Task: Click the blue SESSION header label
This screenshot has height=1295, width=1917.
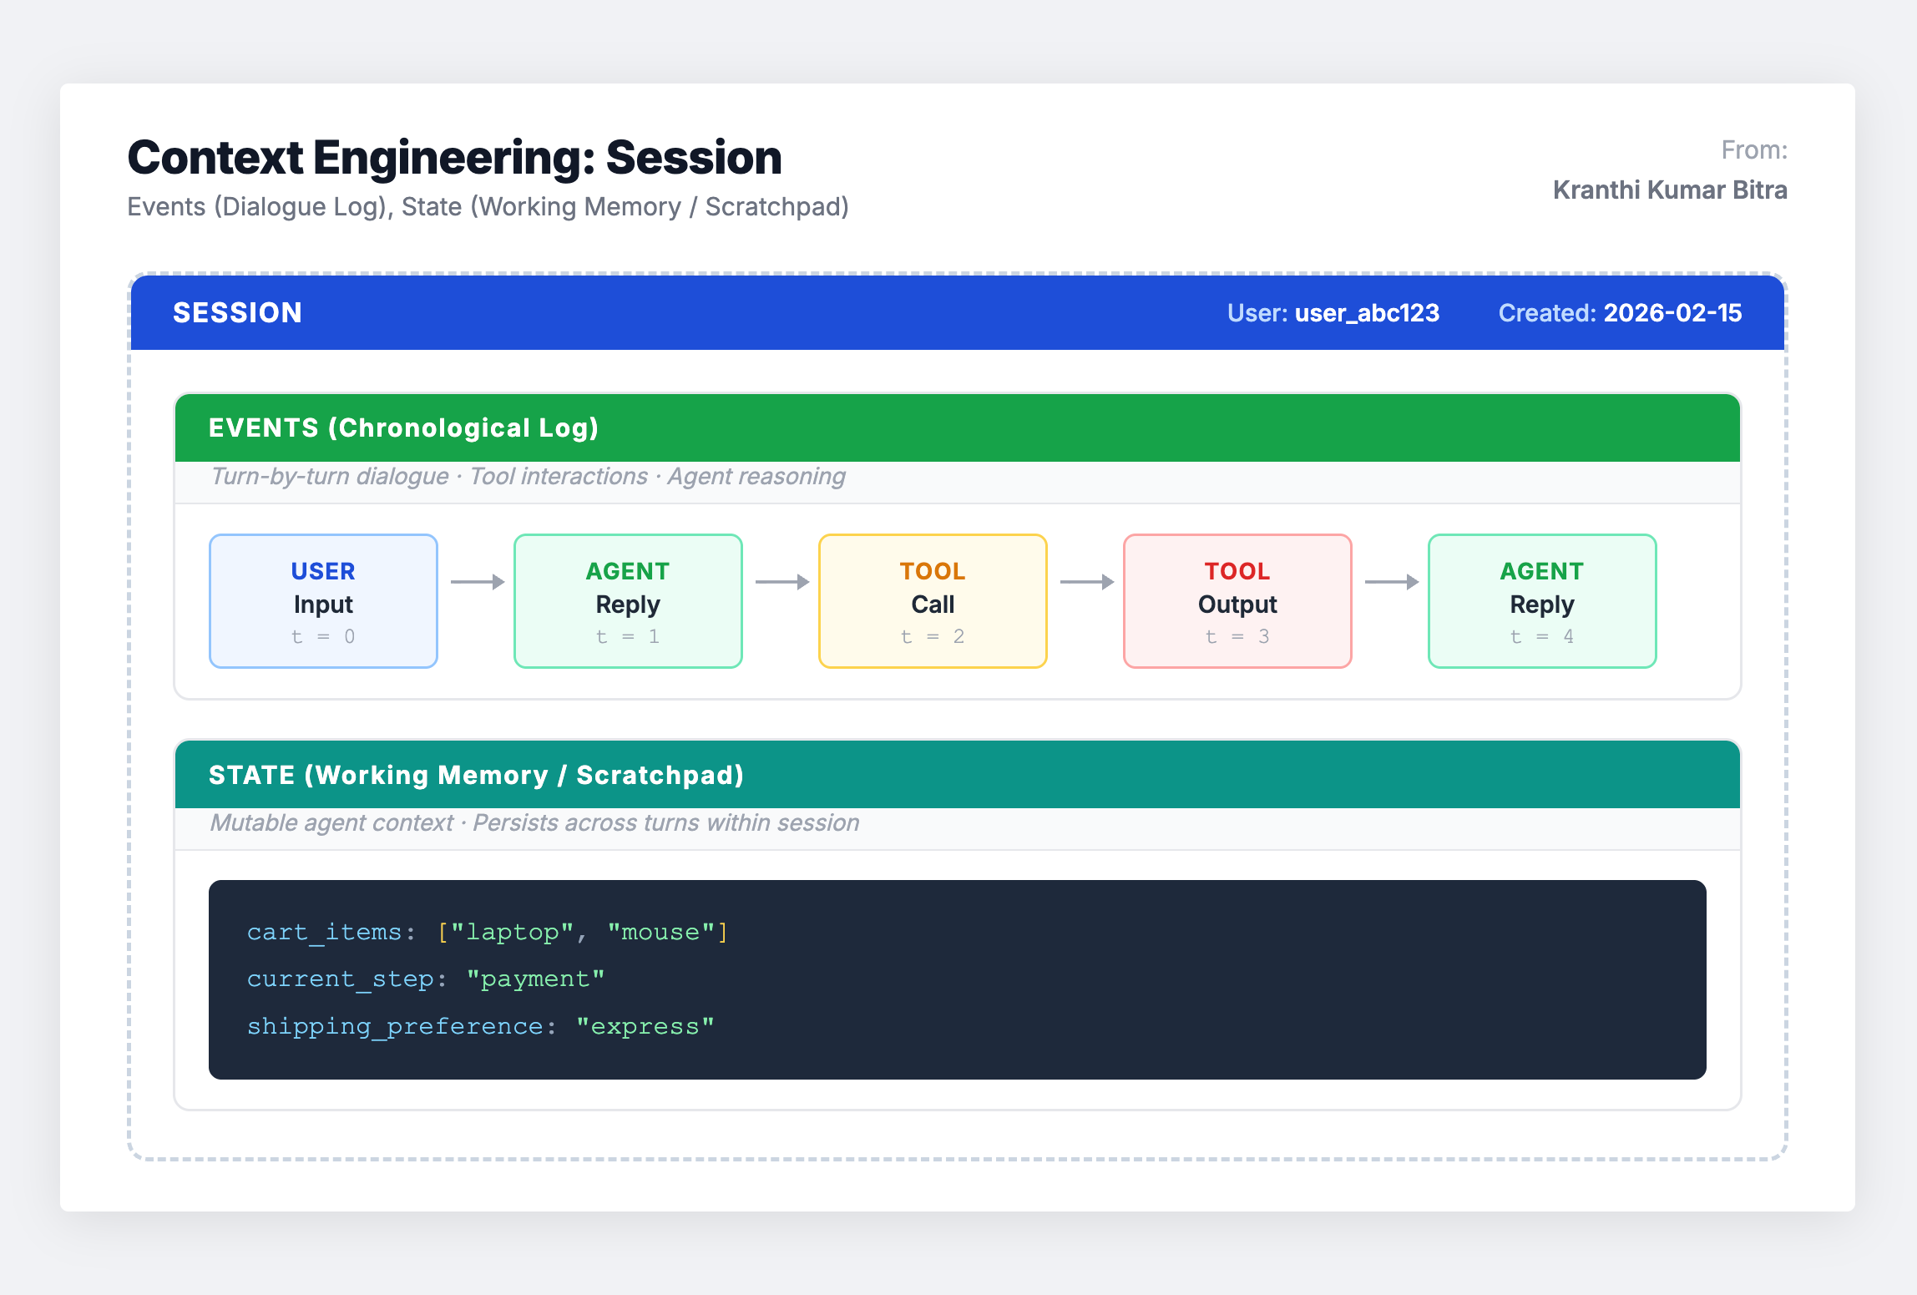Action: 237,313
